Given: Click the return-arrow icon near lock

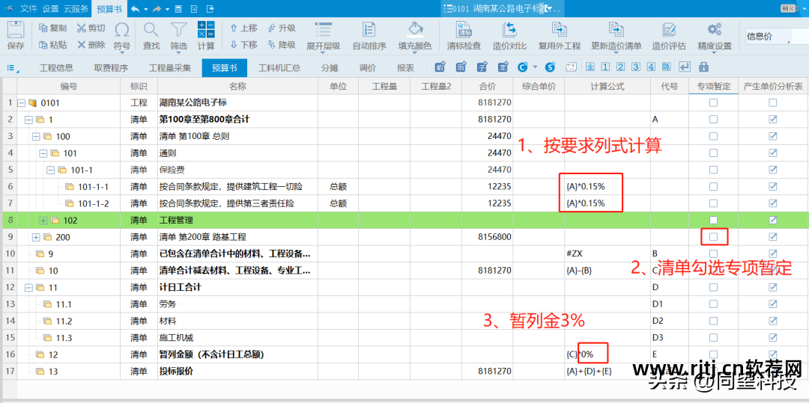Looking at the screenshot, I should (x=685, y=67).
